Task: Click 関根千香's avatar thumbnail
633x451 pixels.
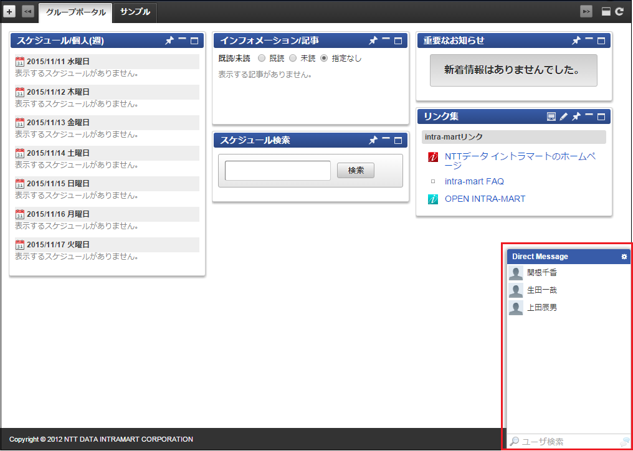Action: [516, 273]
